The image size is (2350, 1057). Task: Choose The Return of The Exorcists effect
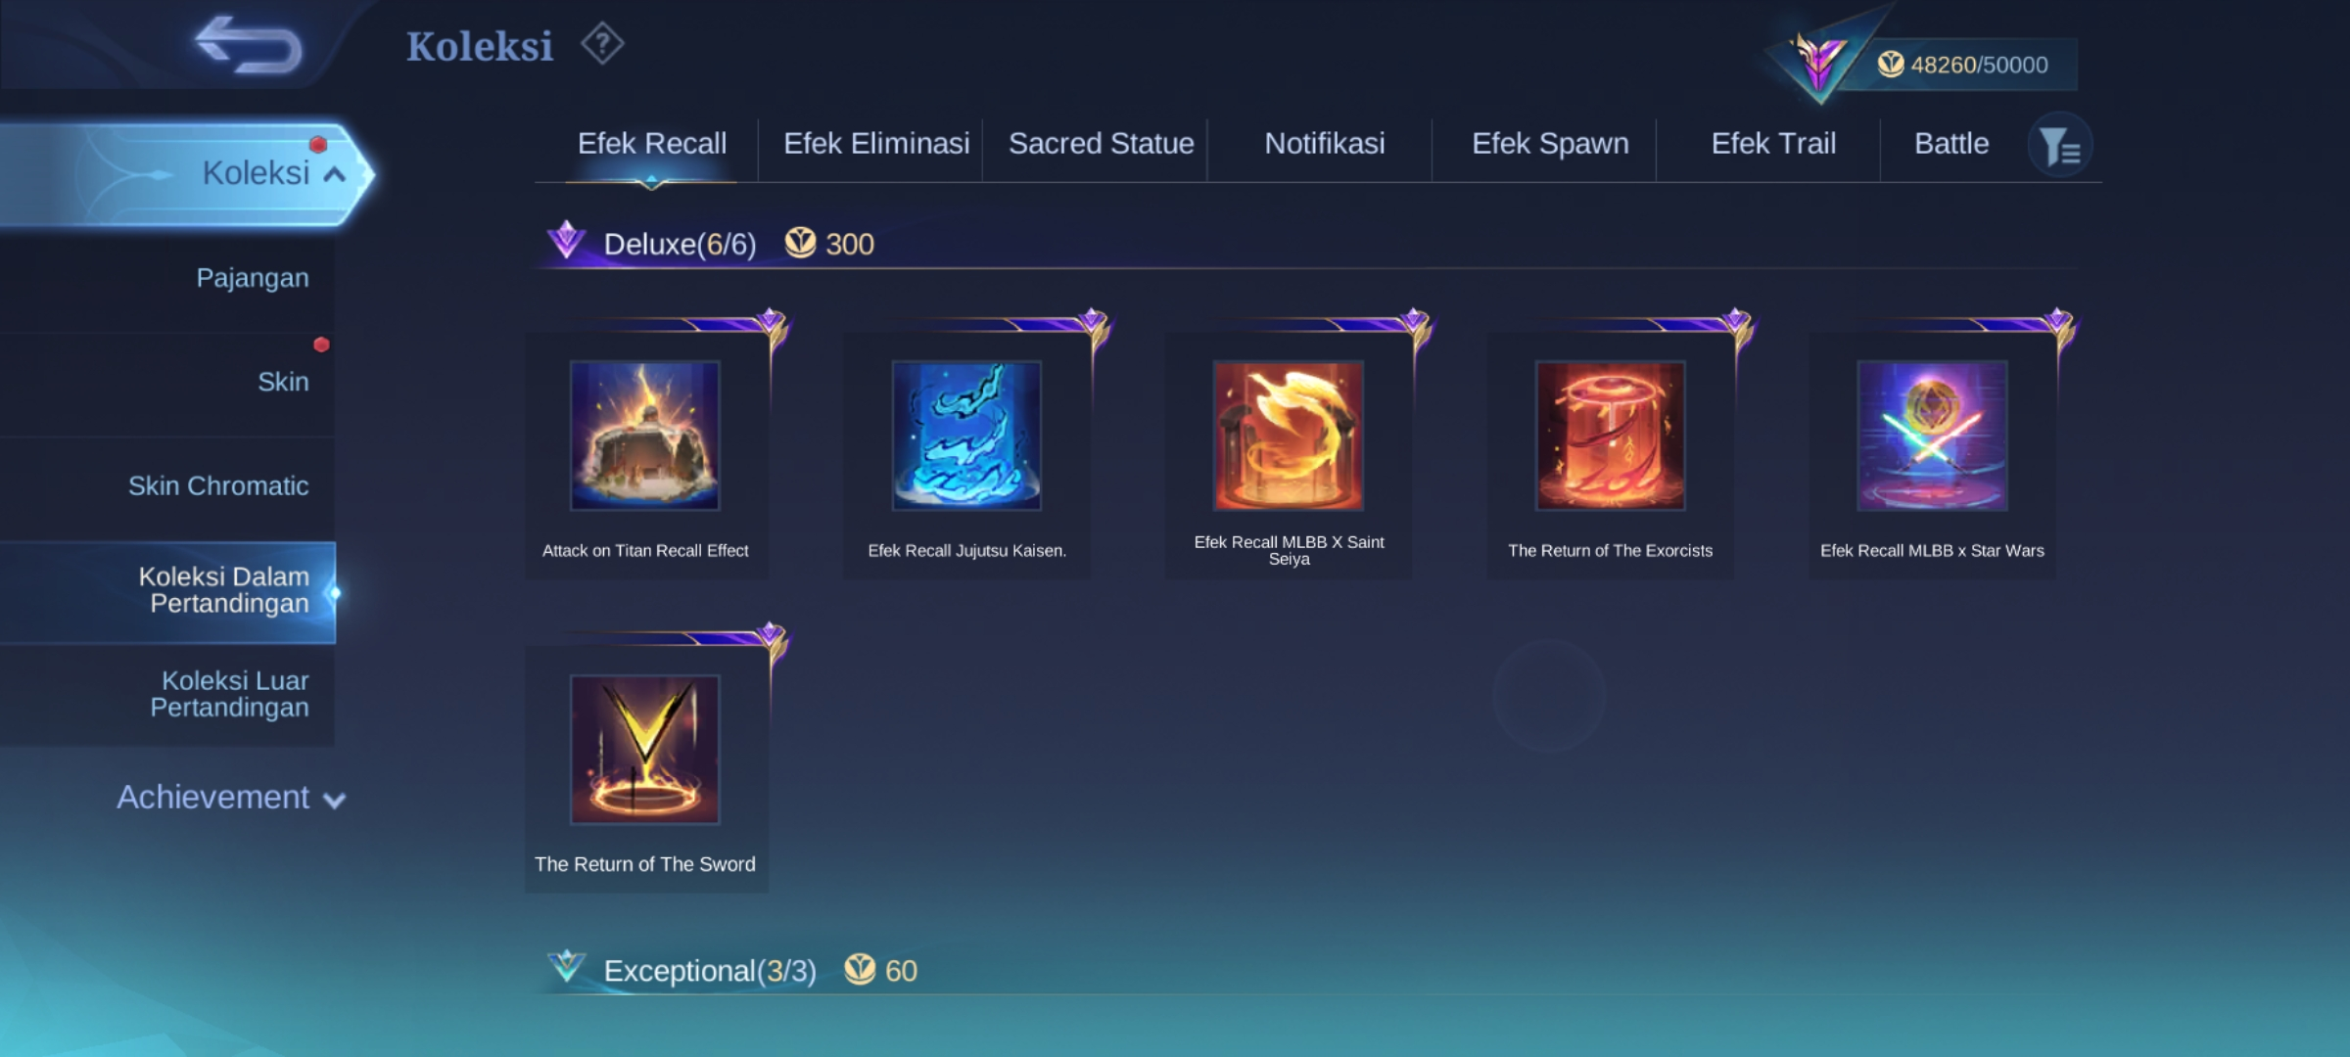[x=1611, y=436]
